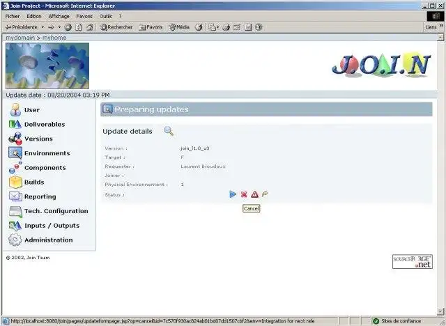This screenshot has height=326, width=446.
Task: Open the Reporting envelope icon
Action: [15, 196]
